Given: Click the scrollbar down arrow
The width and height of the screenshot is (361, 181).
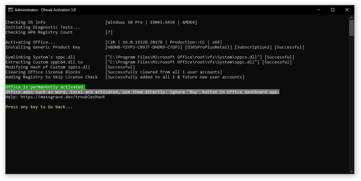Looking at the screenshot, I should point(351,171).
